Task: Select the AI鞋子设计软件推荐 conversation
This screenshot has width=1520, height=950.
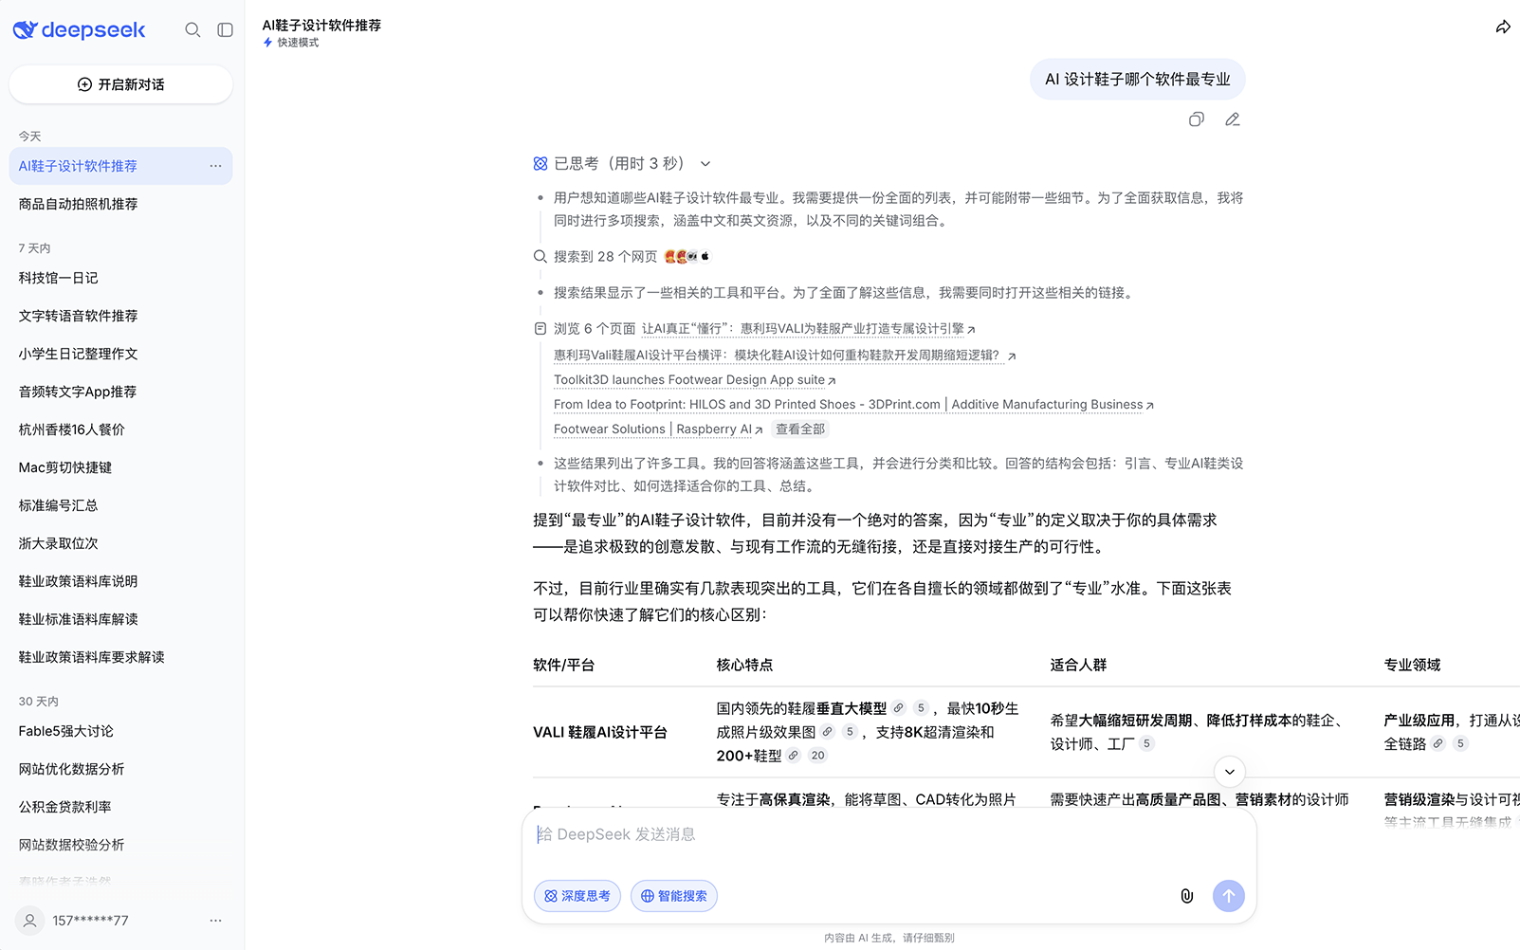Action: [x=120, y=166]
